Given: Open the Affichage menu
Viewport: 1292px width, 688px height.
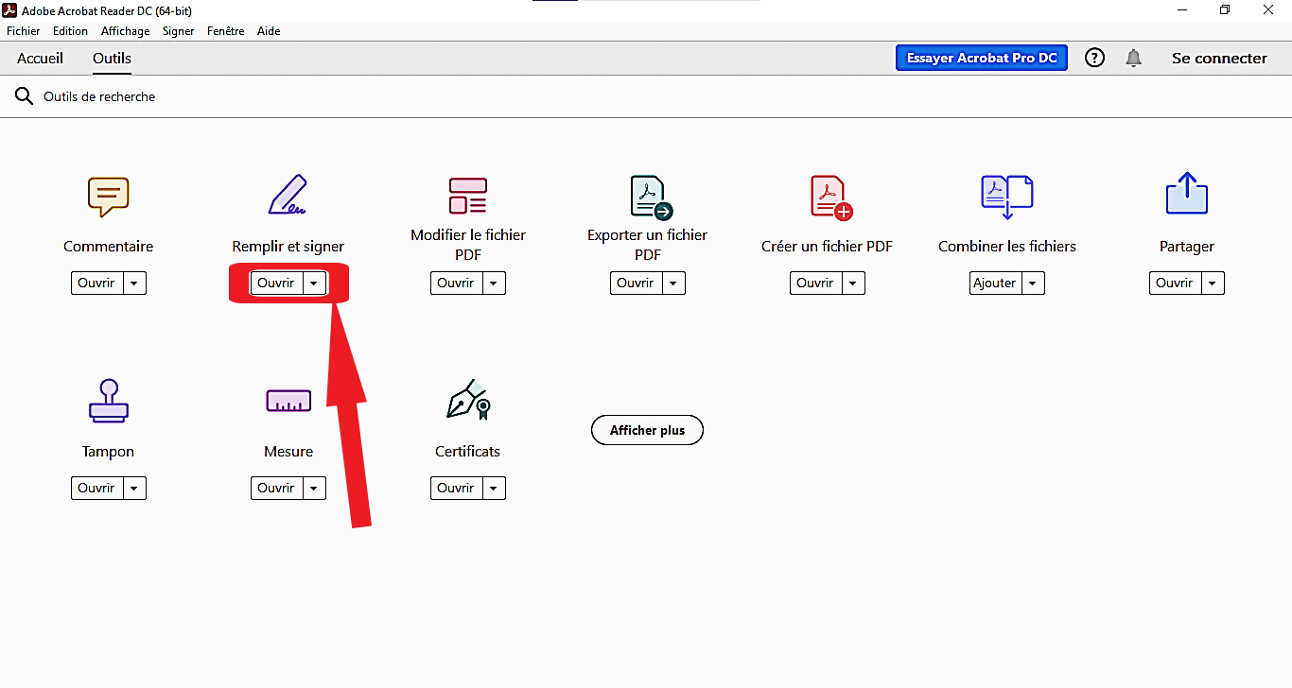Looking at the screenshot, I should point(125,31).
